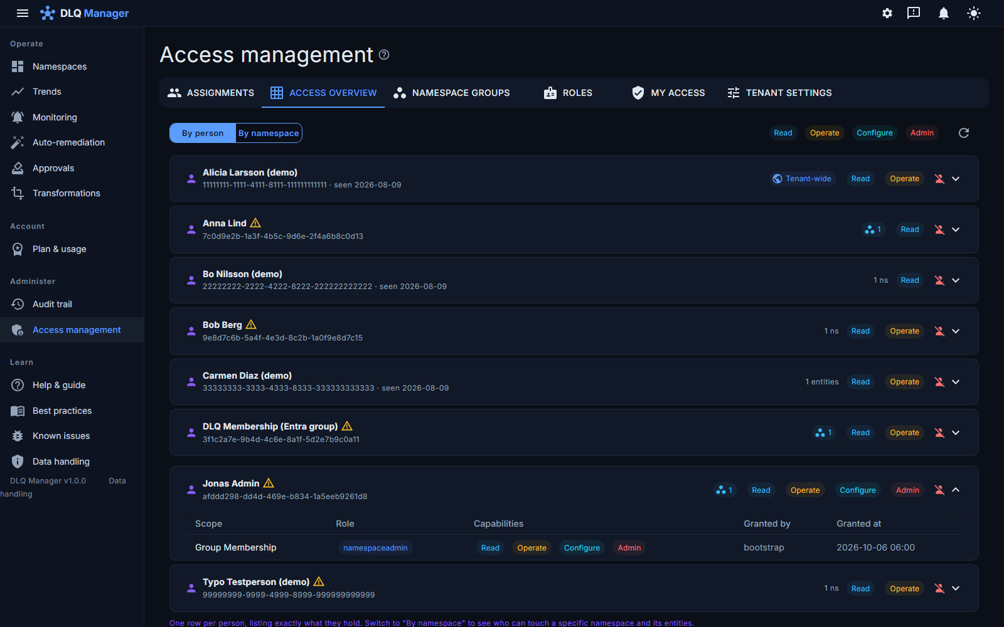1004x627 pixels.
Task: Click the Tenant-wide badge on Alicia's row
Action: (x=803, y=179)
